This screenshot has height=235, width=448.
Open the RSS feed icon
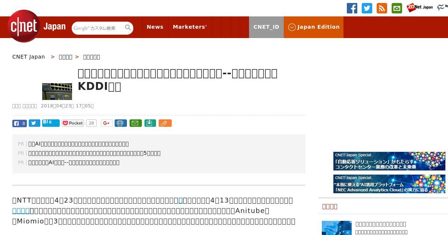pyautogui.click(x=382, y=8)
